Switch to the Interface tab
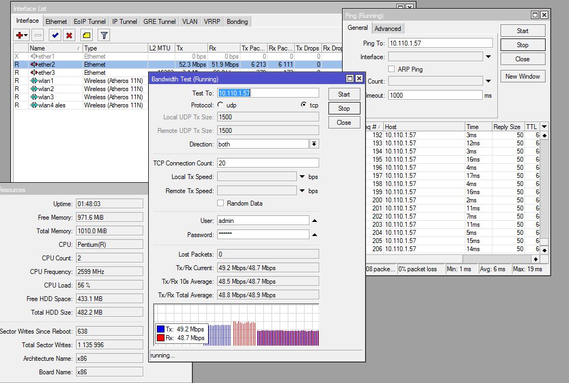This screenshot has width=569, height=383. tap(28, 21)
